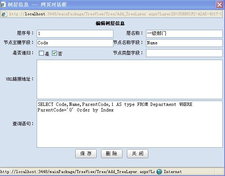Click the 保存 button

click(86, 154)
